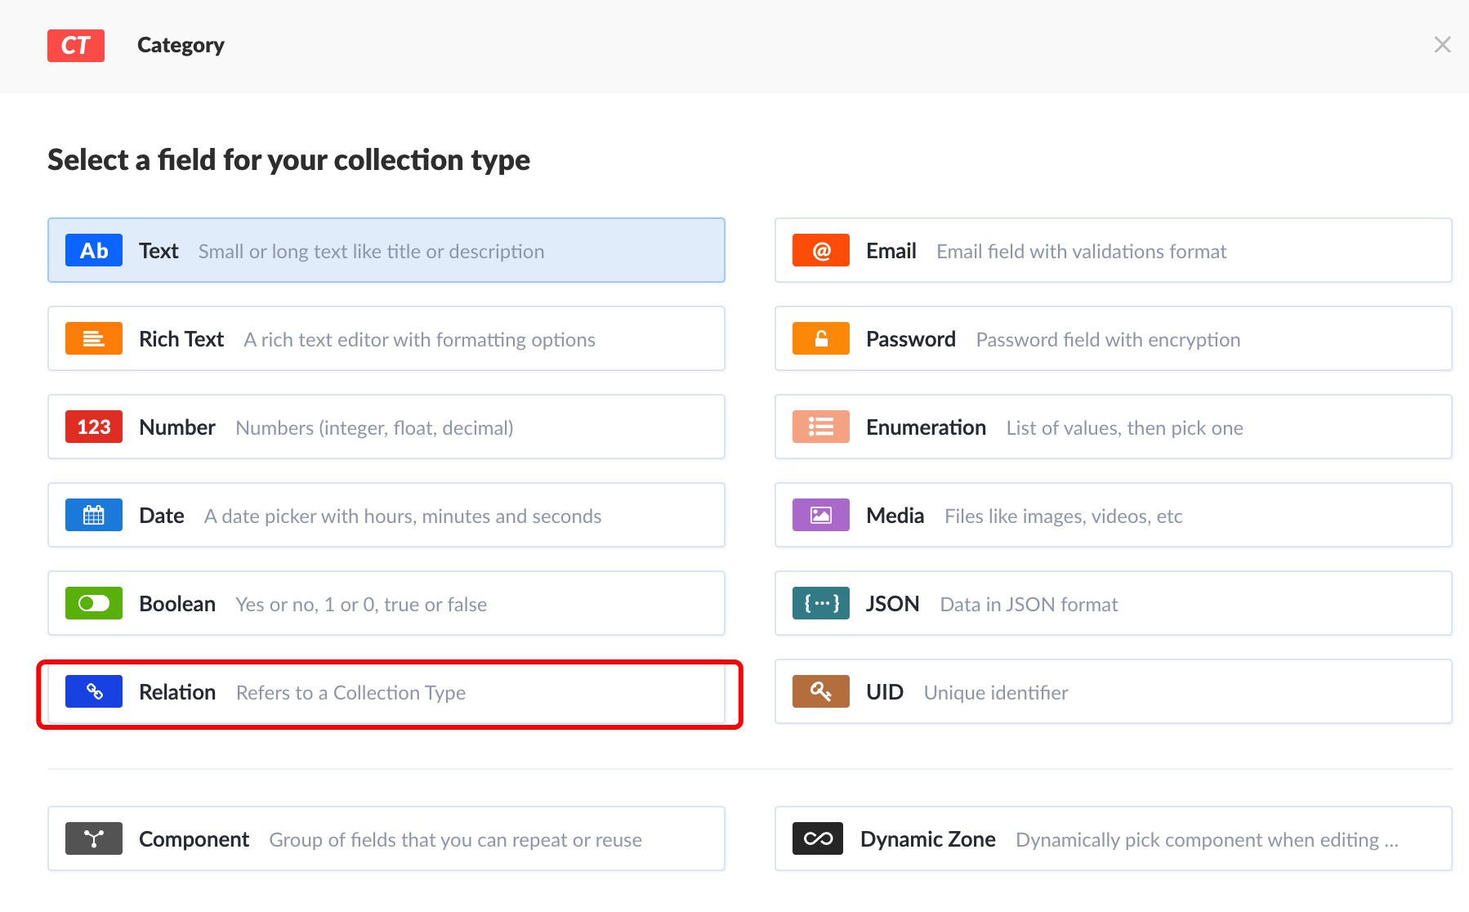Pick the Dynamic Zone field option
The width and height of the screenshot is (1469, 912).
tap(1114, 838)
